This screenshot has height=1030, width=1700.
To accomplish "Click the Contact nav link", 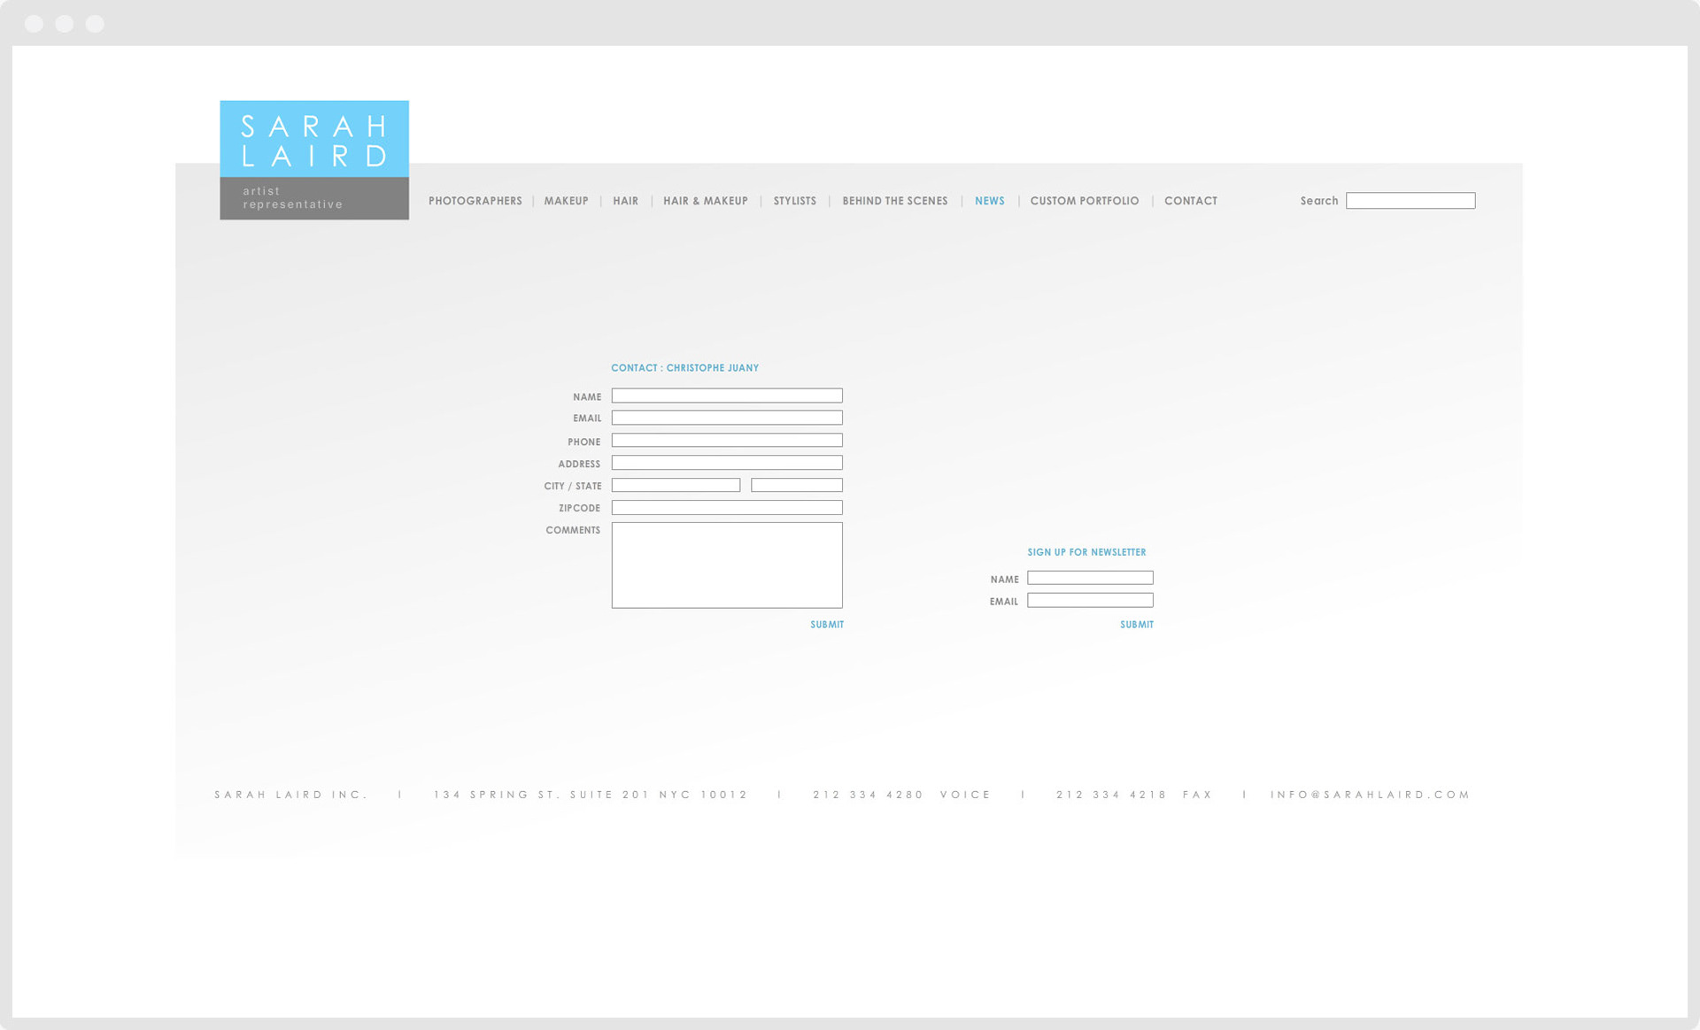I will click(1190, 201).
